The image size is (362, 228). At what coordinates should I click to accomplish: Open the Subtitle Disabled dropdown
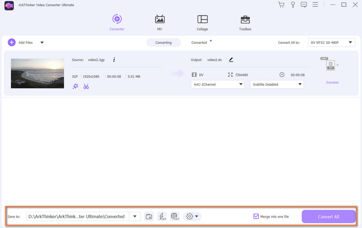tap(277, 85)
